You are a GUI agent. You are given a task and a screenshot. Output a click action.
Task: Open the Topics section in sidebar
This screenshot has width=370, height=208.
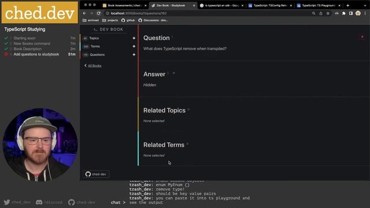[x=94, y=38]
